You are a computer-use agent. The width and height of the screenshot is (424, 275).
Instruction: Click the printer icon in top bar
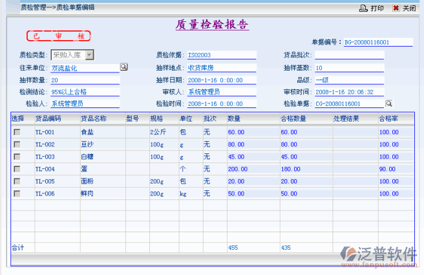coord(363,8)
